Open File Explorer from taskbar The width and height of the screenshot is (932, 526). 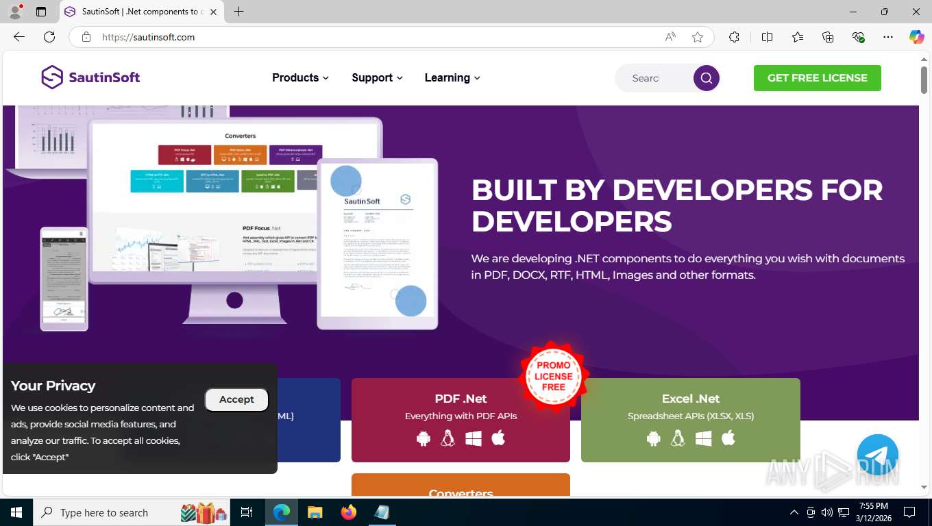pos(315,512)
